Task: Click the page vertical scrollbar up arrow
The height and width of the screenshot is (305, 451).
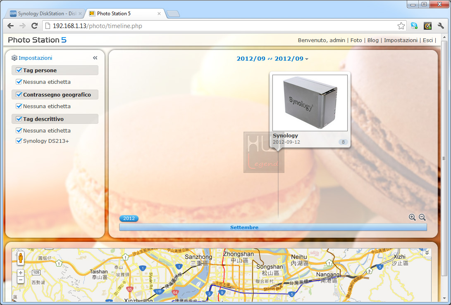Action: click(x=444, y=37)
